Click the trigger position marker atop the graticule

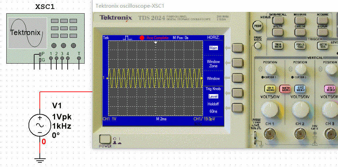156,43
